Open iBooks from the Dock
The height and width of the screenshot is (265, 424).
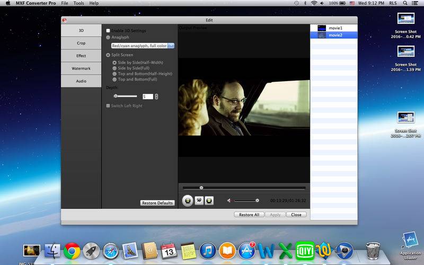(227, 251)
